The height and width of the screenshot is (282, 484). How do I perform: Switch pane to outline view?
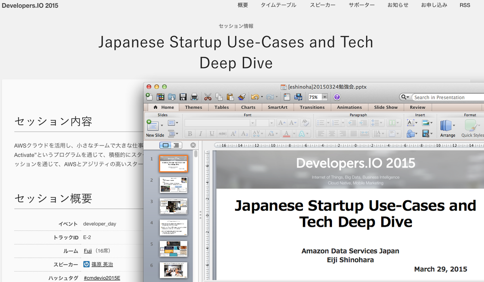(x=177, y=145)
